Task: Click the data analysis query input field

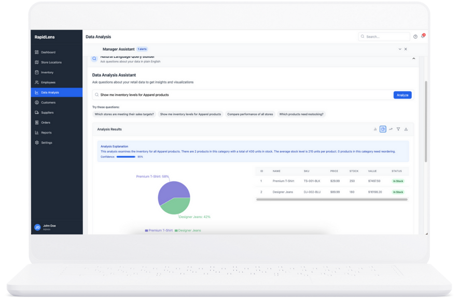Action: pos(242,95)
